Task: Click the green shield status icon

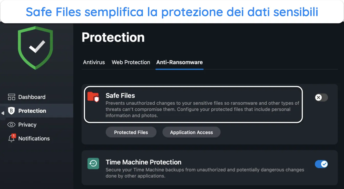Action: pos(35,47)
